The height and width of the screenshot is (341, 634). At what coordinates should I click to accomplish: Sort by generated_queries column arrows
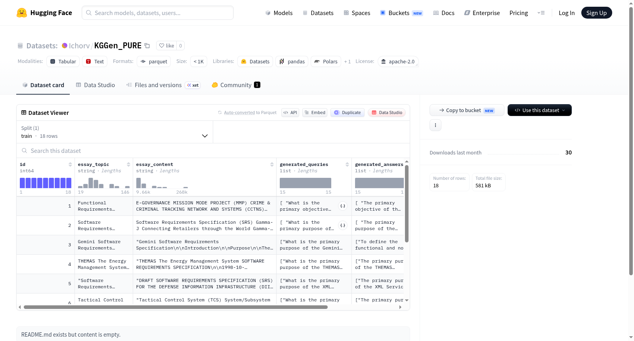(347, 164)
